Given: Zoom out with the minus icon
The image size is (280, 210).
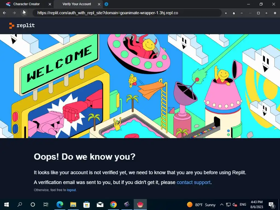Looking at the screenshot, I should (250, 13).
